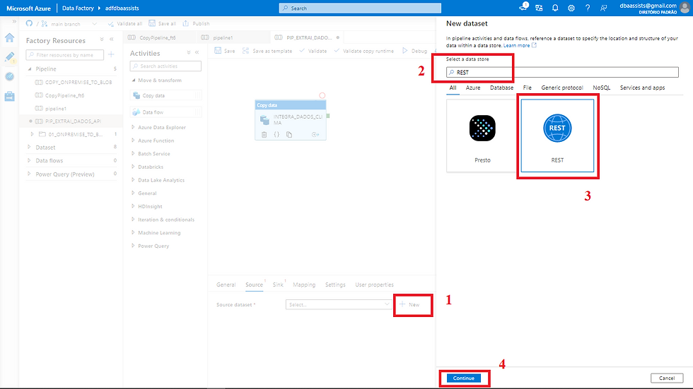This screenshot has height=389, width=693.
Task: Click the Save toolbar button
Action: click(x=225, y=51)
